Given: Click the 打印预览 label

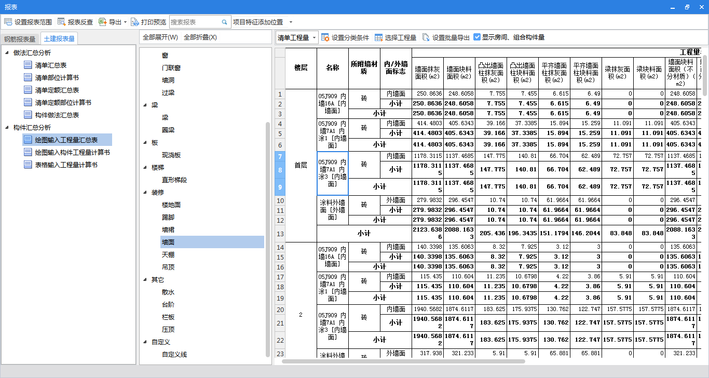Looking at the screenshot, I should pos(154,22).
